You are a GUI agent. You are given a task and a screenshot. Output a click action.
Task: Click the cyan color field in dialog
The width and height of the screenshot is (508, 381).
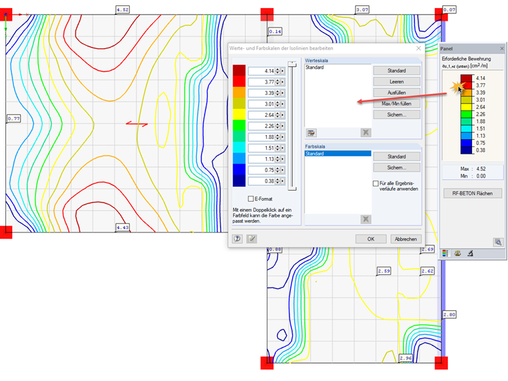239,148
